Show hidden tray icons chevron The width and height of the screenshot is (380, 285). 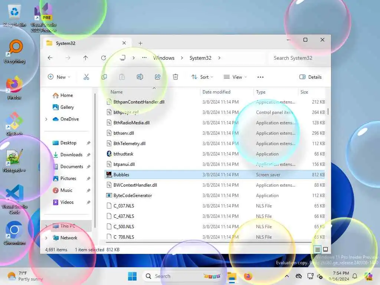pos(287,276)
